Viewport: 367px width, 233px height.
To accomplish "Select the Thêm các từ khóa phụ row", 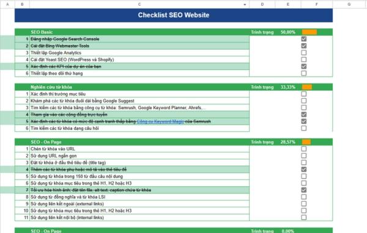I will click(139, 169).
